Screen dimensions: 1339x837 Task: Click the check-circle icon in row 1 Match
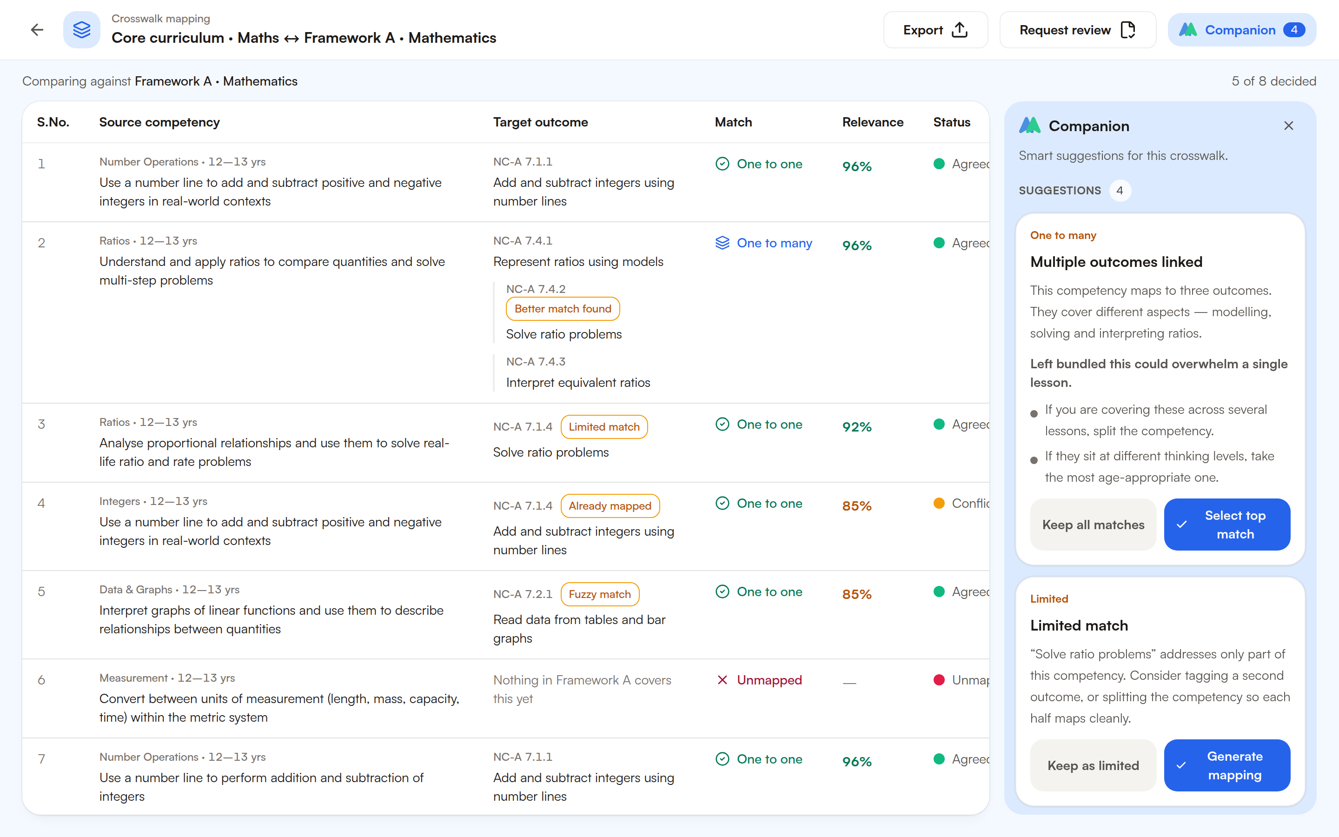pyautogui.click(x=722, y=164)
